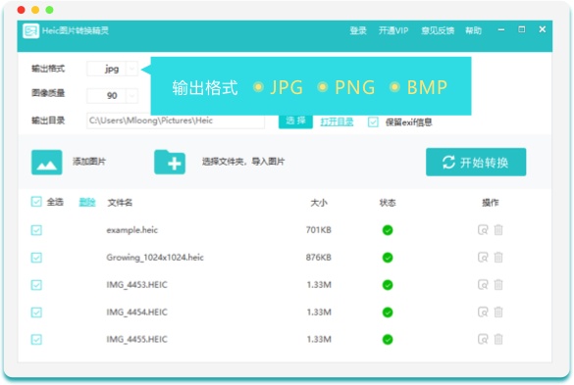Click the add pictures (添加图片) label
The width and height of the screenshot is (574, 385).
pyautogui.click(x=89, y=162)
